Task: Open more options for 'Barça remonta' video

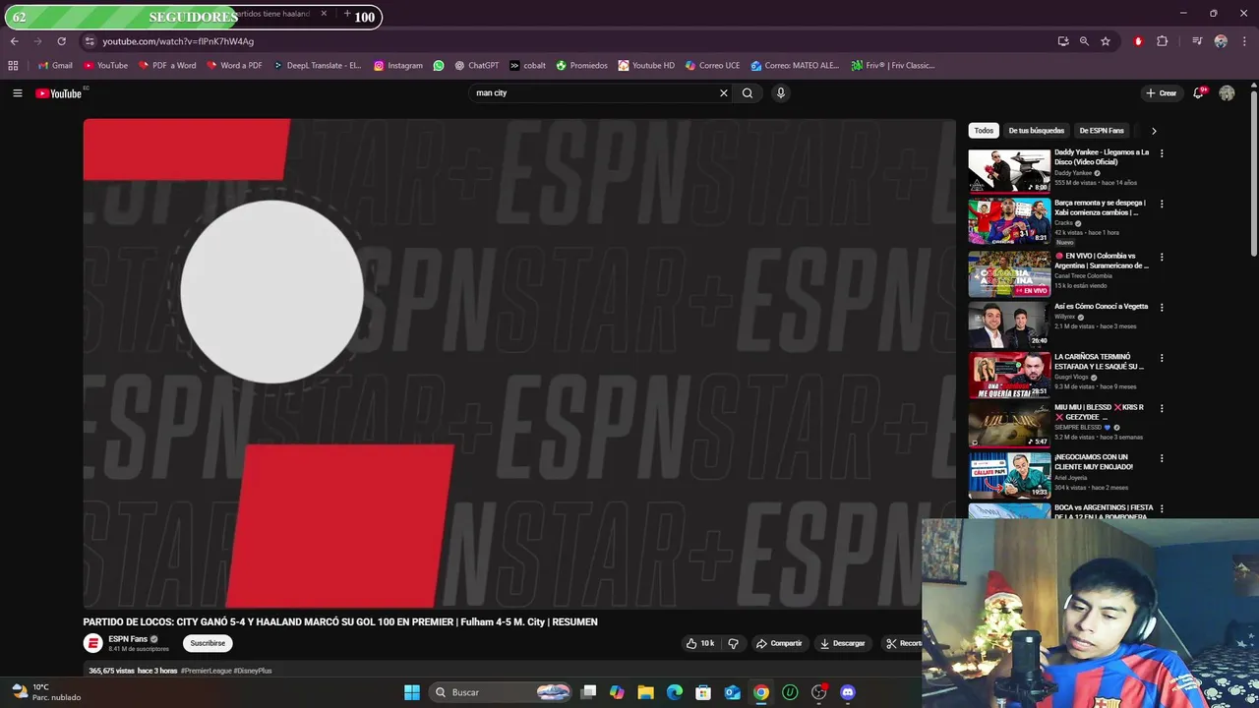Action: pyautogui.click(x=1162, y=204)
